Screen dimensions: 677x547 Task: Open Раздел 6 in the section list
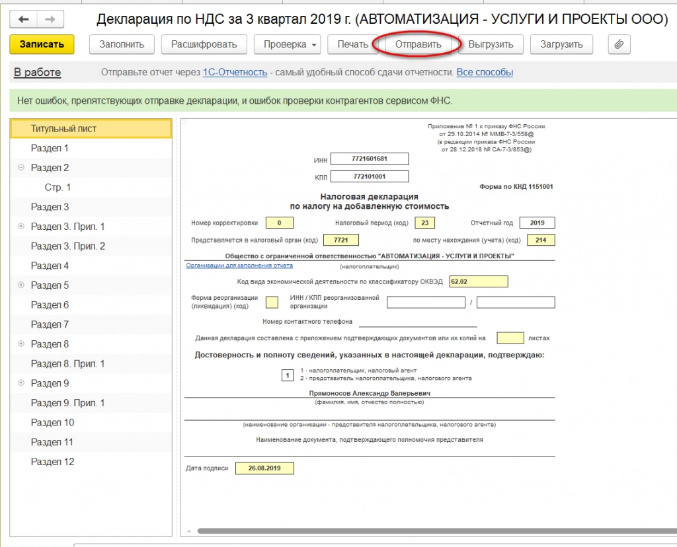coord(91,305)
